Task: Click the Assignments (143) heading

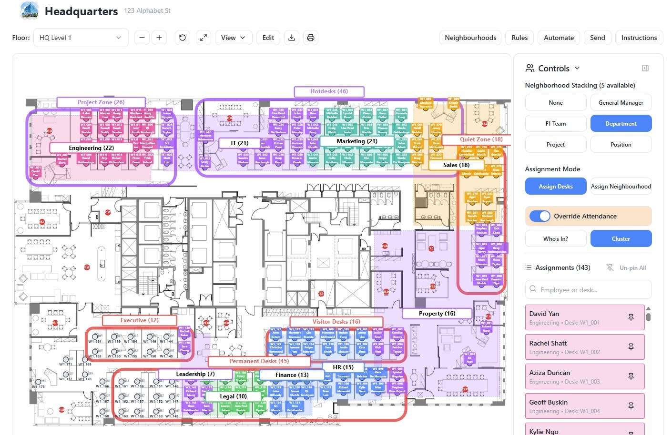Action: (x=562, y=267)
